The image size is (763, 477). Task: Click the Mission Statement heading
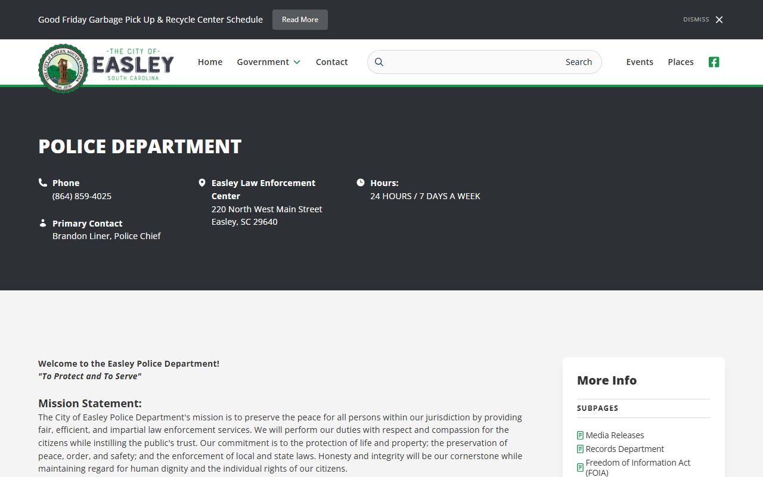point(90,404)
